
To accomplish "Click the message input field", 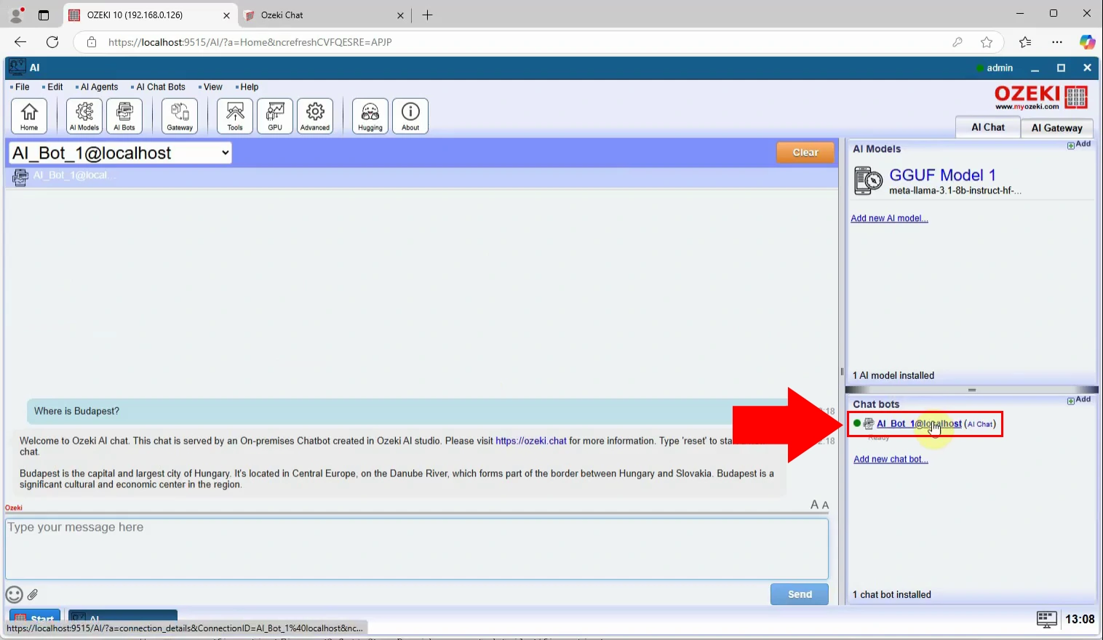I will pos(417,548).
